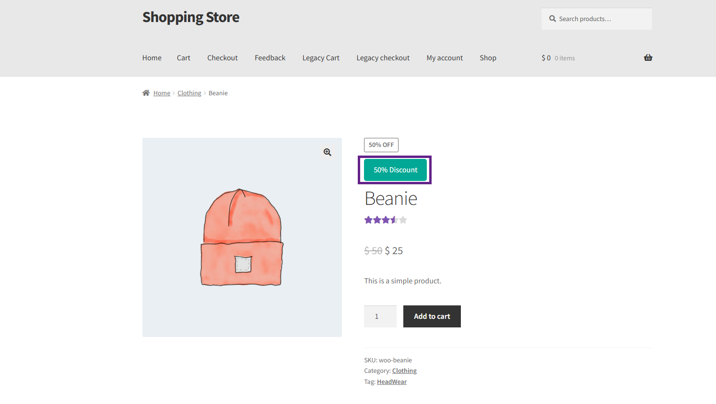The width and height of the screenshot is (716, 404).
Task: Click Clothing in the breadcrumb trail
Action: pos(189,92)
